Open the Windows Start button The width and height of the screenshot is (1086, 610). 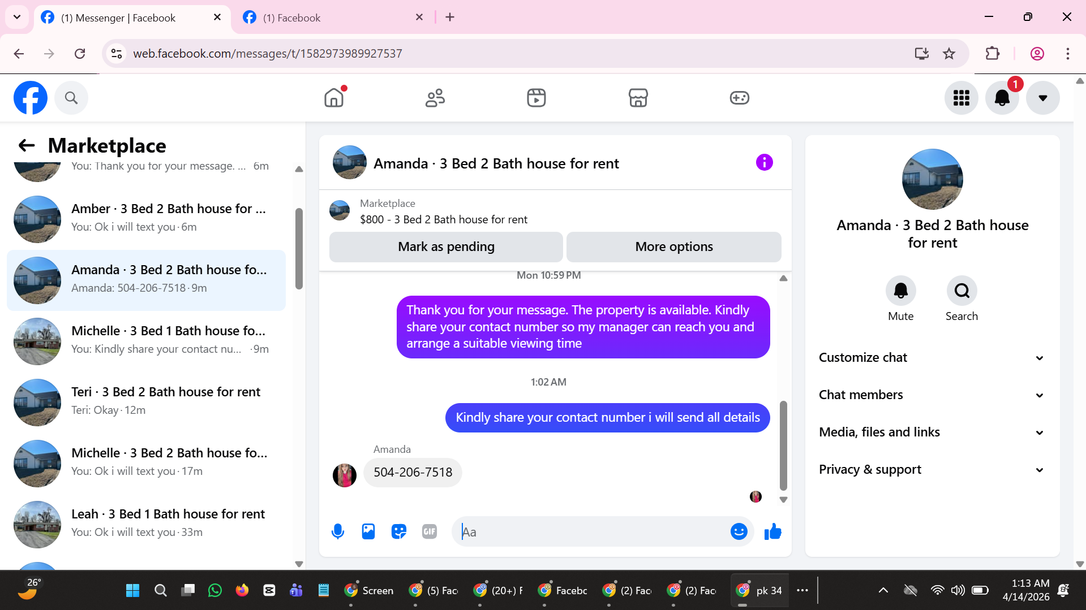tap(133, 591)
